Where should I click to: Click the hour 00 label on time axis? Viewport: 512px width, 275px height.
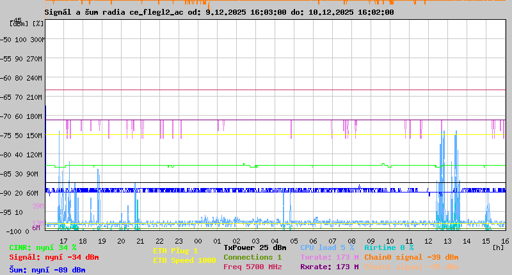click(216, 240)
